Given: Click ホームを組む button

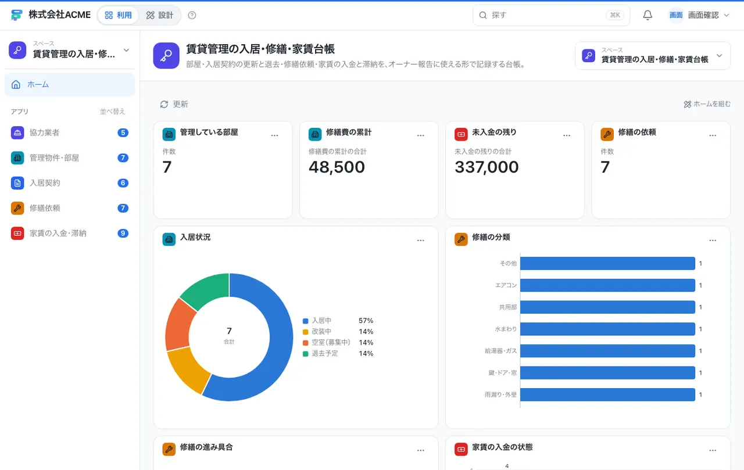Looking at the screenshot, I should tap(707, 104).
